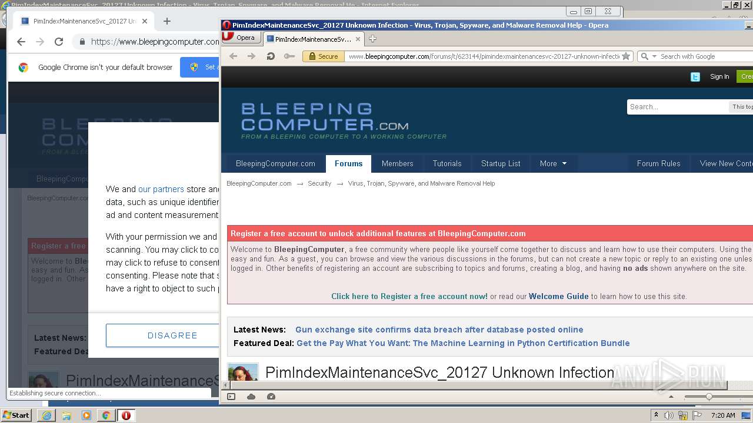The width and height of the screenshot is (753, 423).
Task: Close the Opera PimIndexMaintenanceSvc tab
Action: click(x=358, y=39)
